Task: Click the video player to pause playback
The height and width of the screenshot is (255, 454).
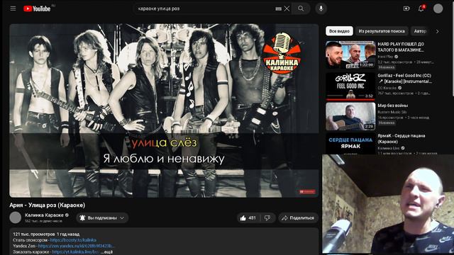Action: tap(164, 110)
